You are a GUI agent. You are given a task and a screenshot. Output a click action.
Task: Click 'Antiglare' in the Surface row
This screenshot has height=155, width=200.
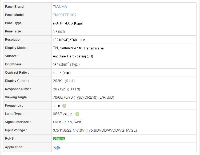click(x=59, y=56)
